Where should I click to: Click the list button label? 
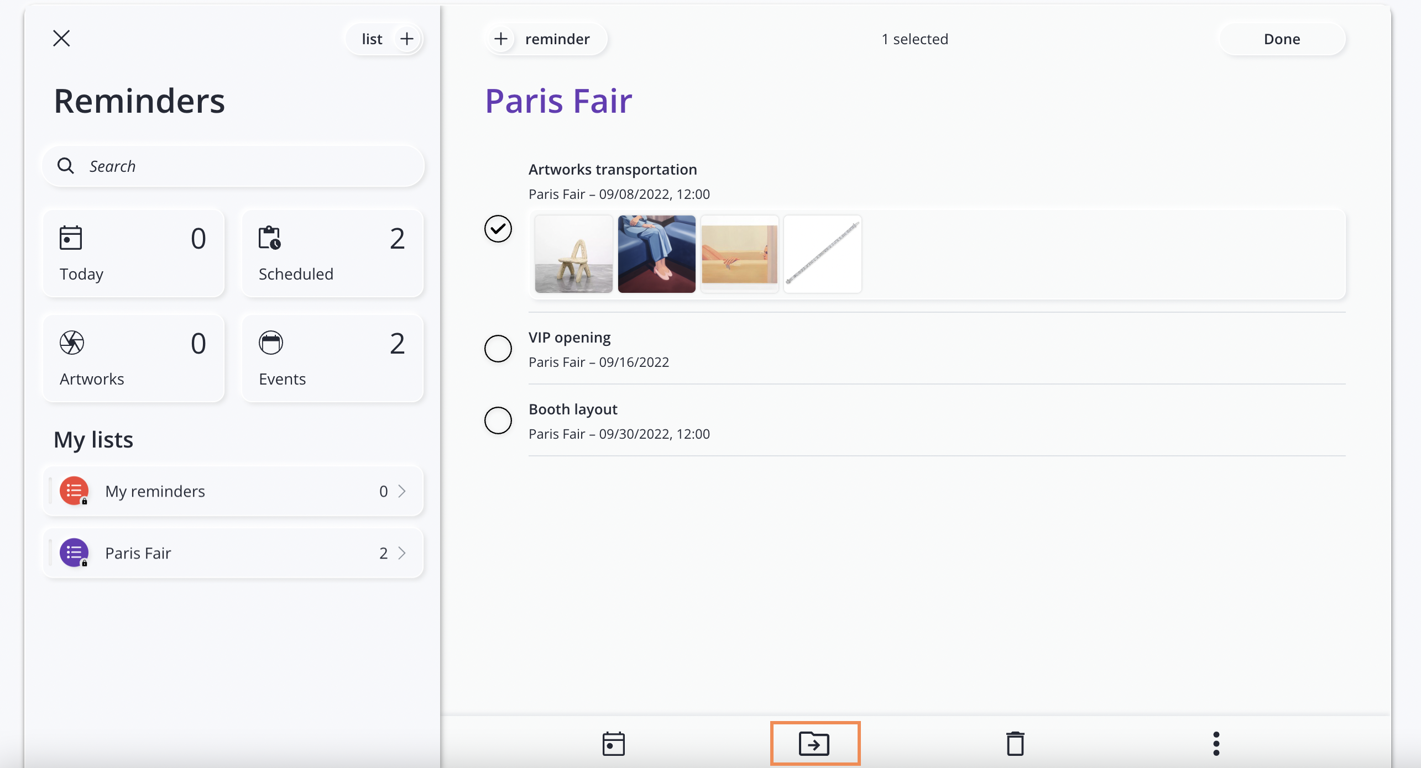372,39
